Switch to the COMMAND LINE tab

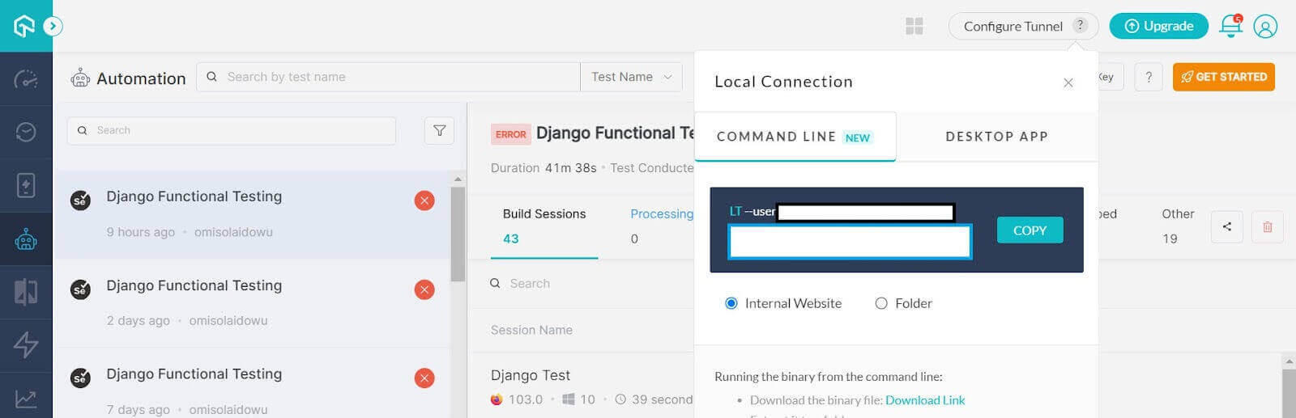click(x=795, y=137)
